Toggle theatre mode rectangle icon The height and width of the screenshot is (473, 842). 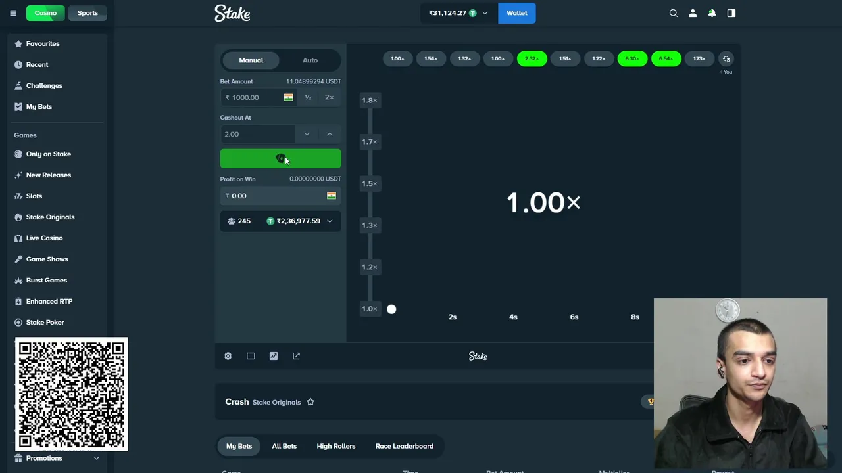tap(251, 356)
